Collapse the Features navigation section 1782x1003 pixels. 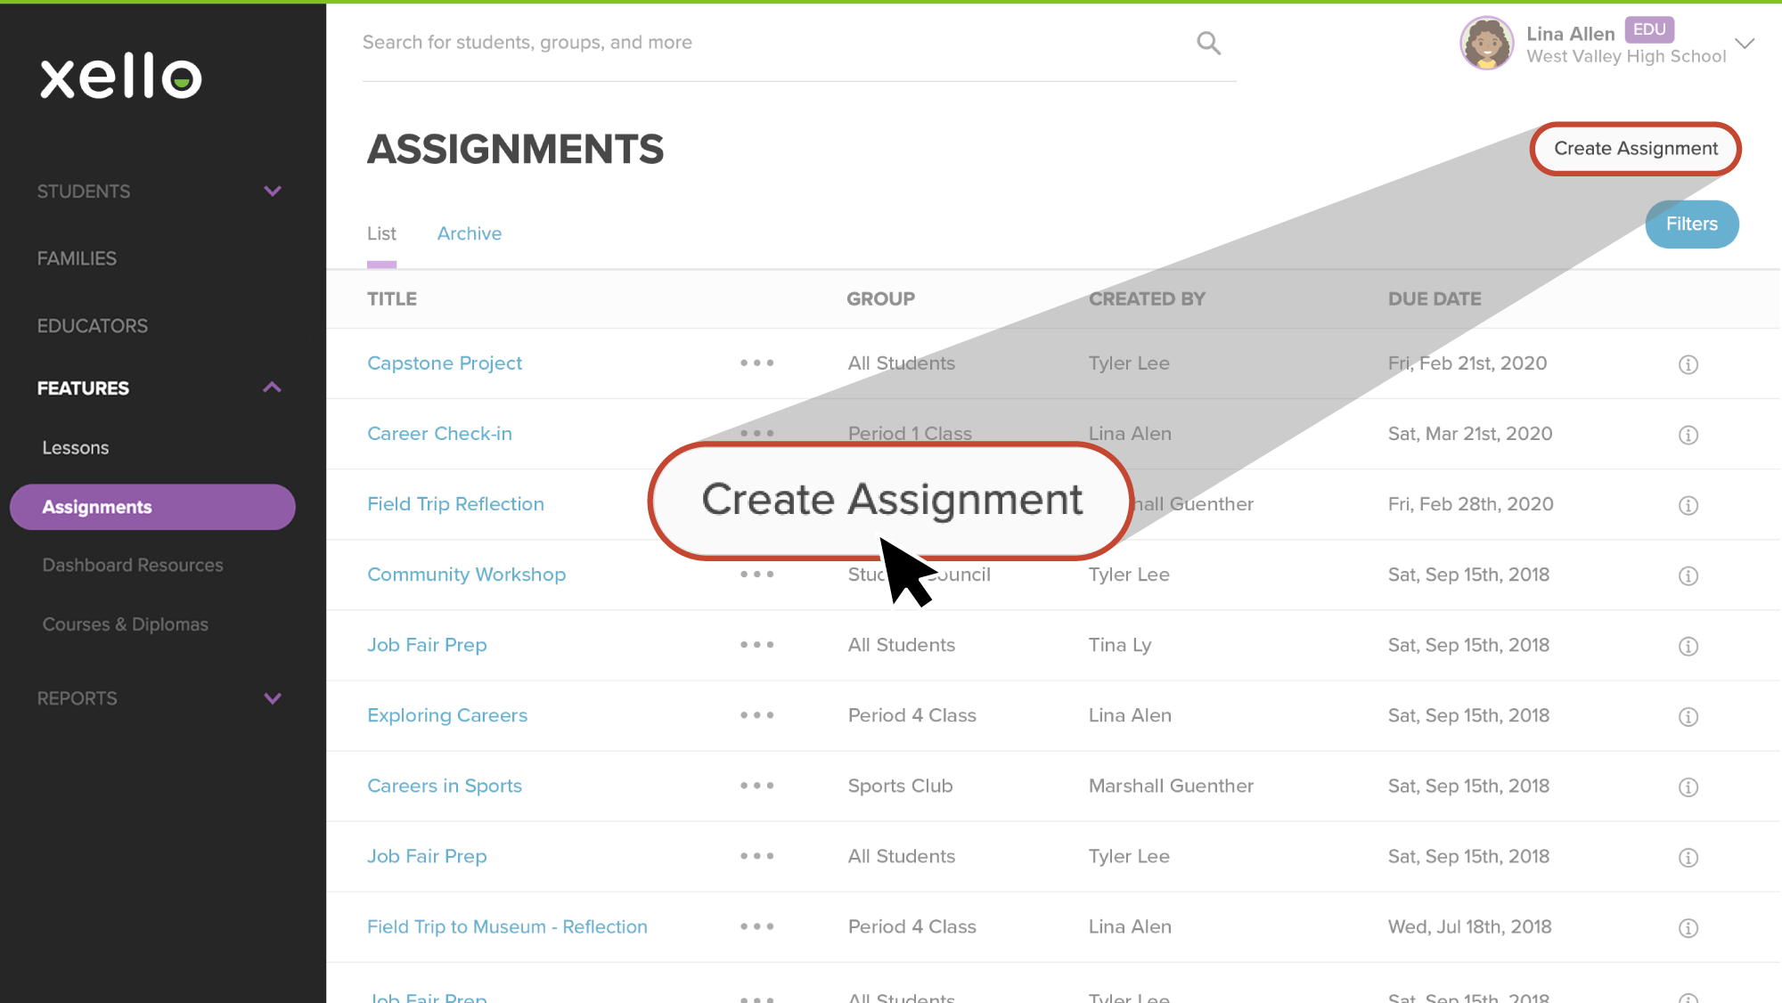pyautogui.click(x=273, y=389)
